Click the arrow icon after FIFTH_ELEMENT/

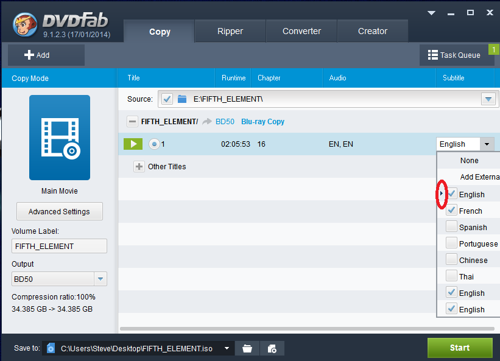point(207,121)
